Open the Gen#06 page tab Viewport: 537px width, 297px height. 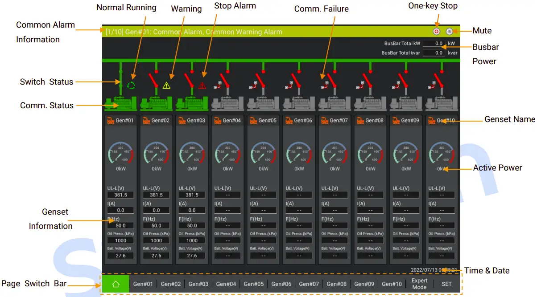[281, 284]
